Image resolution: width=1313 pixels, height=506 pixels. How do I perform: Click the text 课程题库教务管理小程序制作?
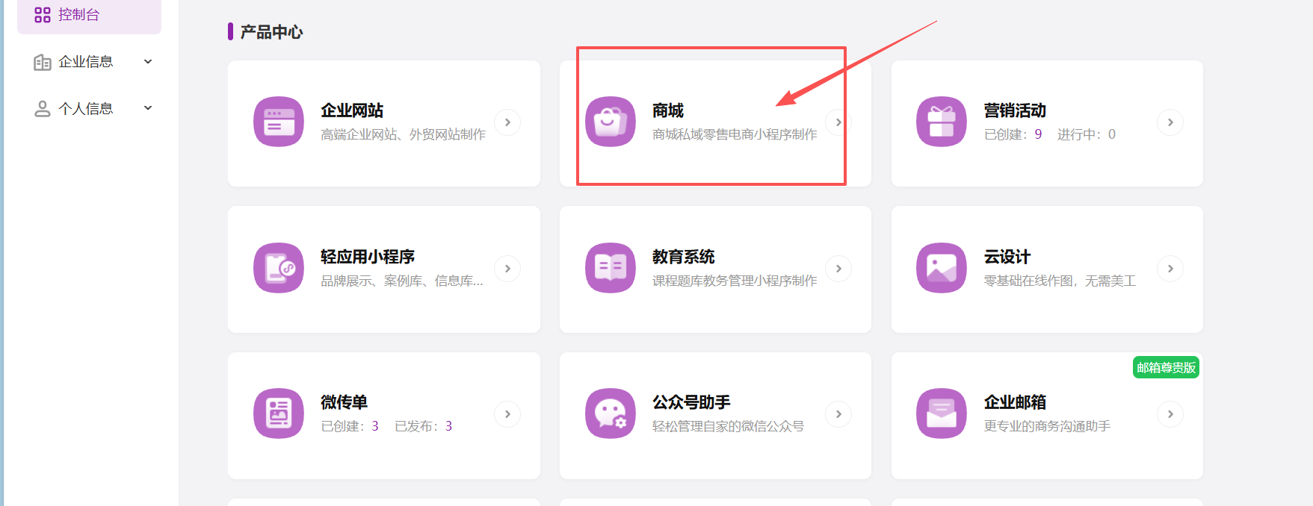pos(735,281)
